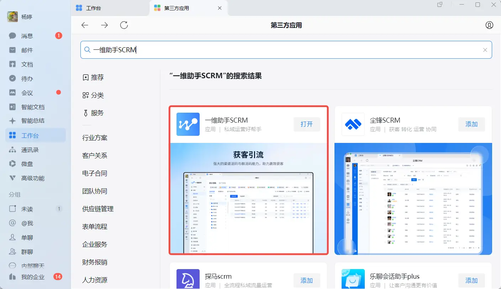Close the 第三方应用 tab
This screenshot has height=289, width=501.
(x=220, y=8)
